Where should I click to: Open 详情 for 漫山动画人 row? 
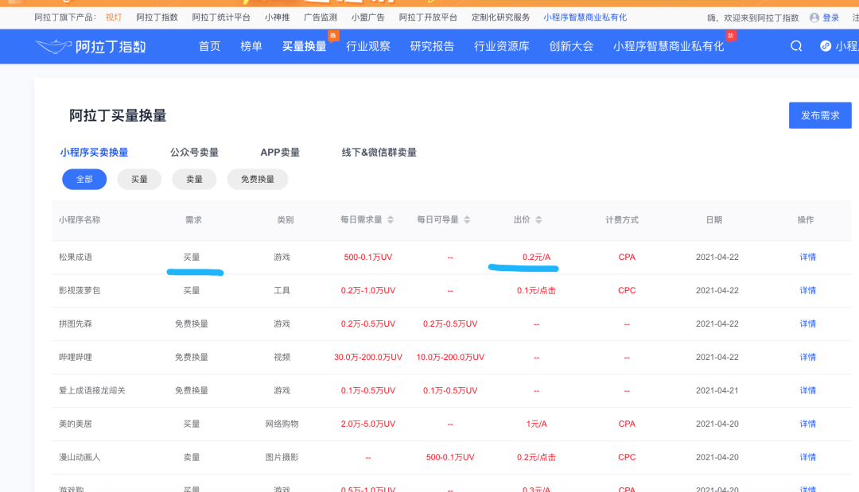coord(807,458)
